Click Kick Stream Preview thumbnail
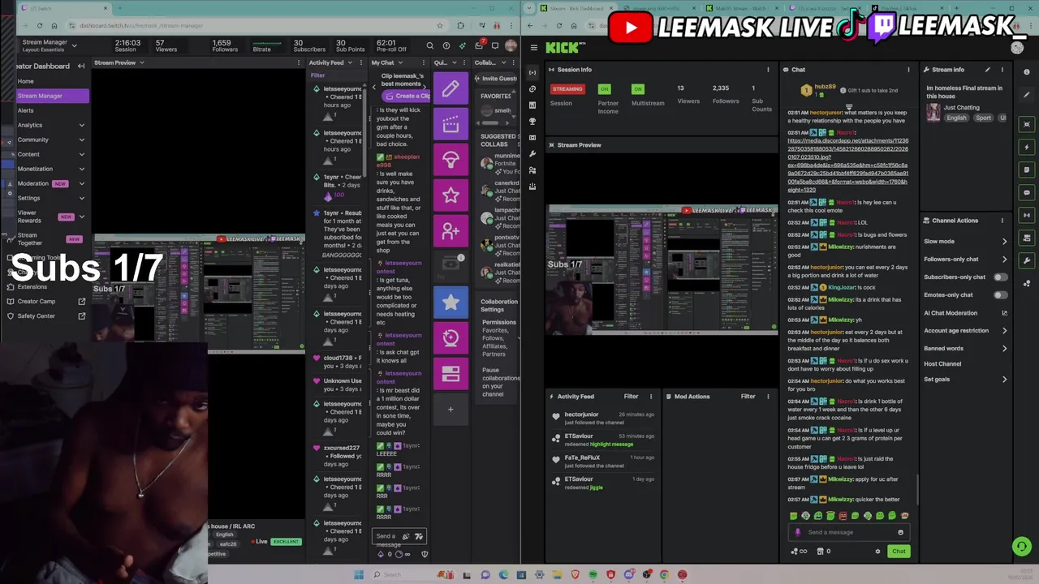Screen dimensions: 1039x584 [662, 269]
